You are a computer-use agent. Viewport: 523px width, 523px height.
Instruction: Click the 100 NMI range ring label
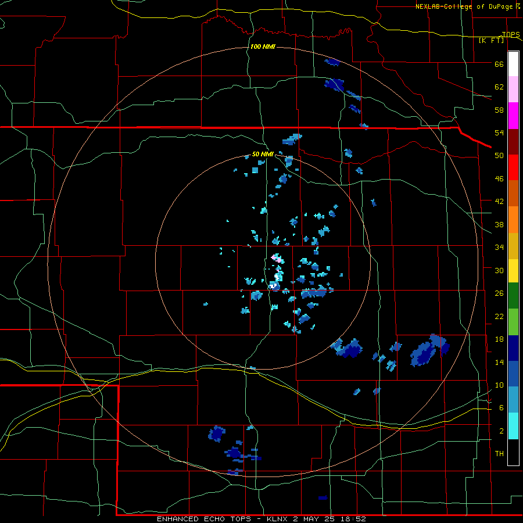coord(263,46)
